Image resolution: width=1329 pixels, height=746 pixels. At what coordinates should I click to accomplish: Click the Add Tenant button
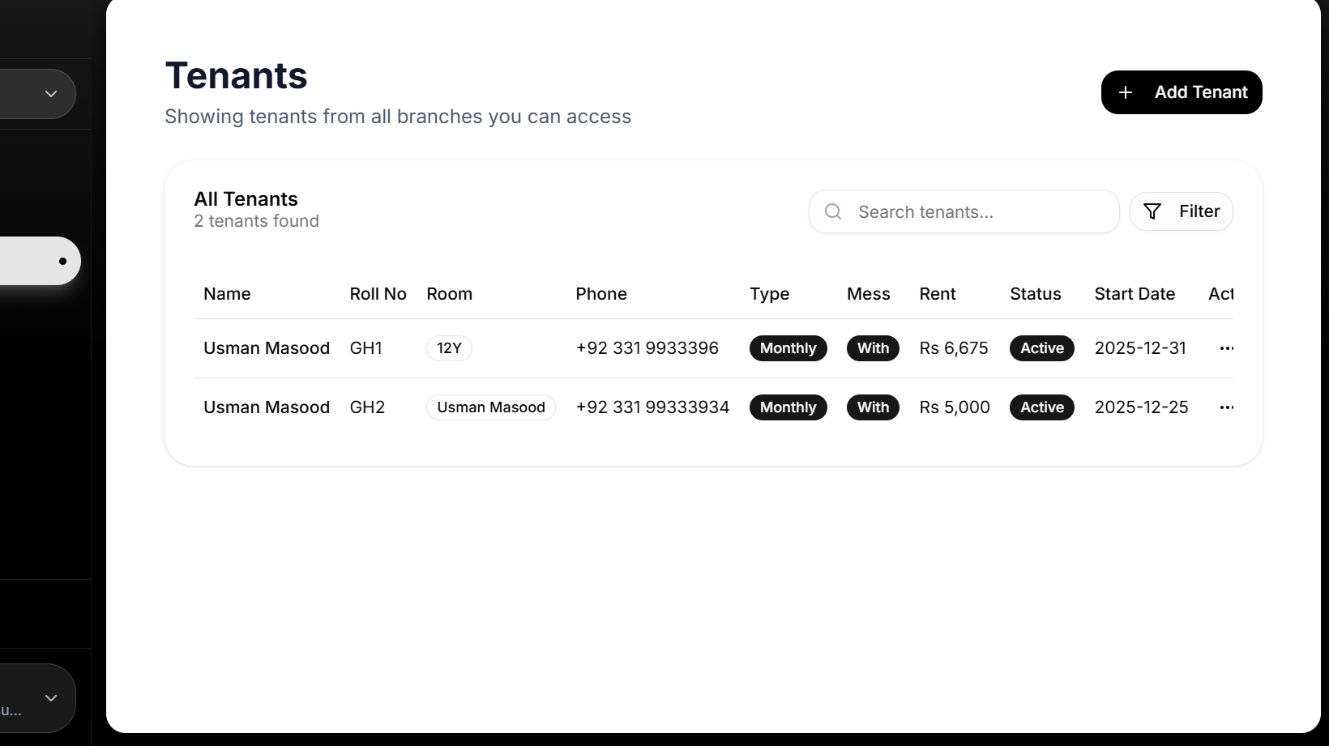pyautogui.click(x=1181, y=92)
